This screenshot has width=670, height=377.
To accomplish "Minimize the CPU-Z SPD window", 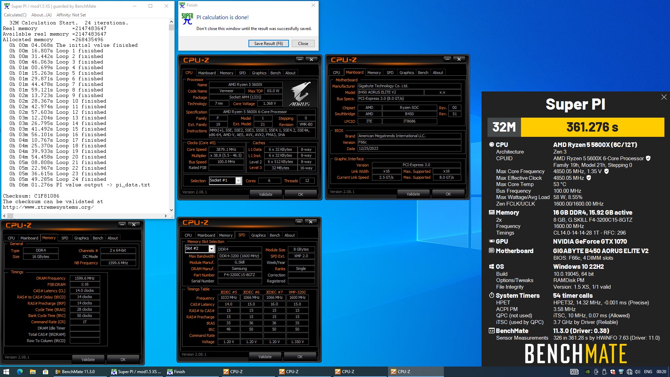I will pyautogui.click(x=299, y=222).
